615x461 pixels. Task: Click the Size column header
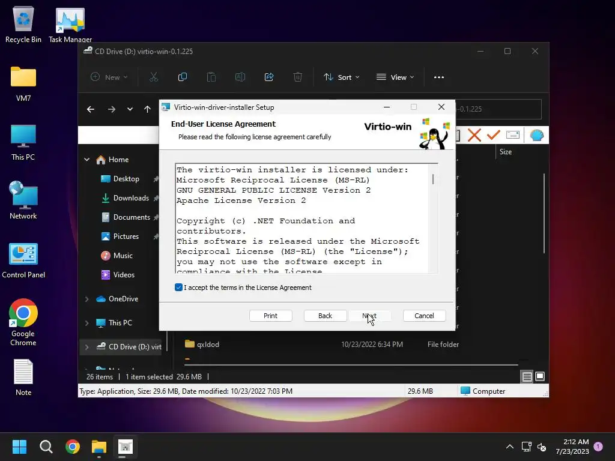click(506, 152)
